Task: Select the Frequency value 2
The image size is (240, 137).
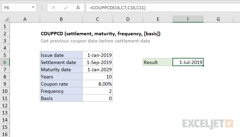Action: click(x=97, y=91)
